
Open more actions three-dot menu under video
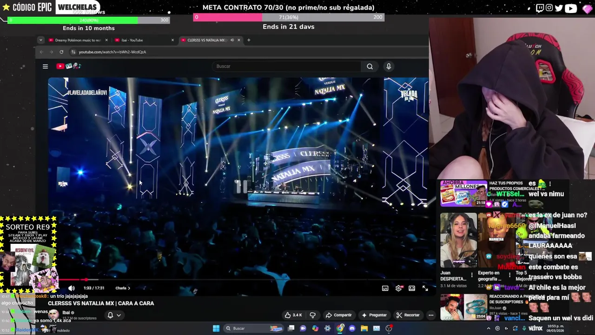(431, 315)
